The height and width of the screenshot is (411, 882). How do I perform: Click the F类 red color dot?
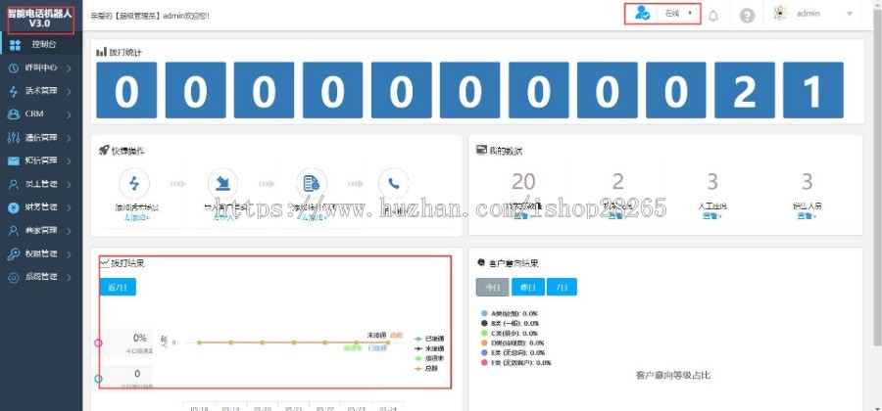(x=484, y=363)
